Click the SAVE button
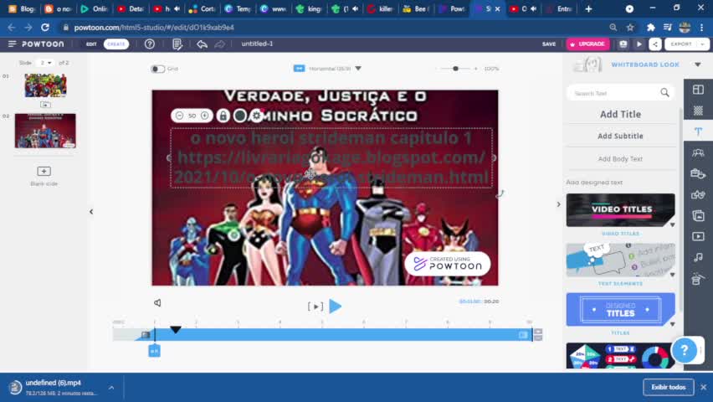The width and height of the screenshot is (713, 402). tap(549, 44)
